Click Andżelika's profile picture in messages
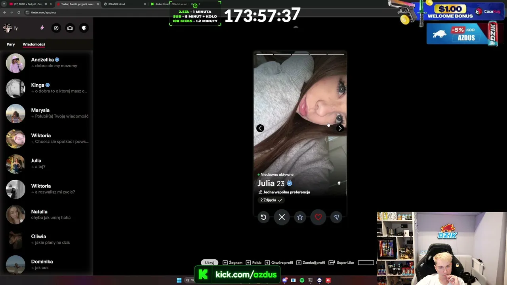507x285 pixels. [x=15, y=63]
